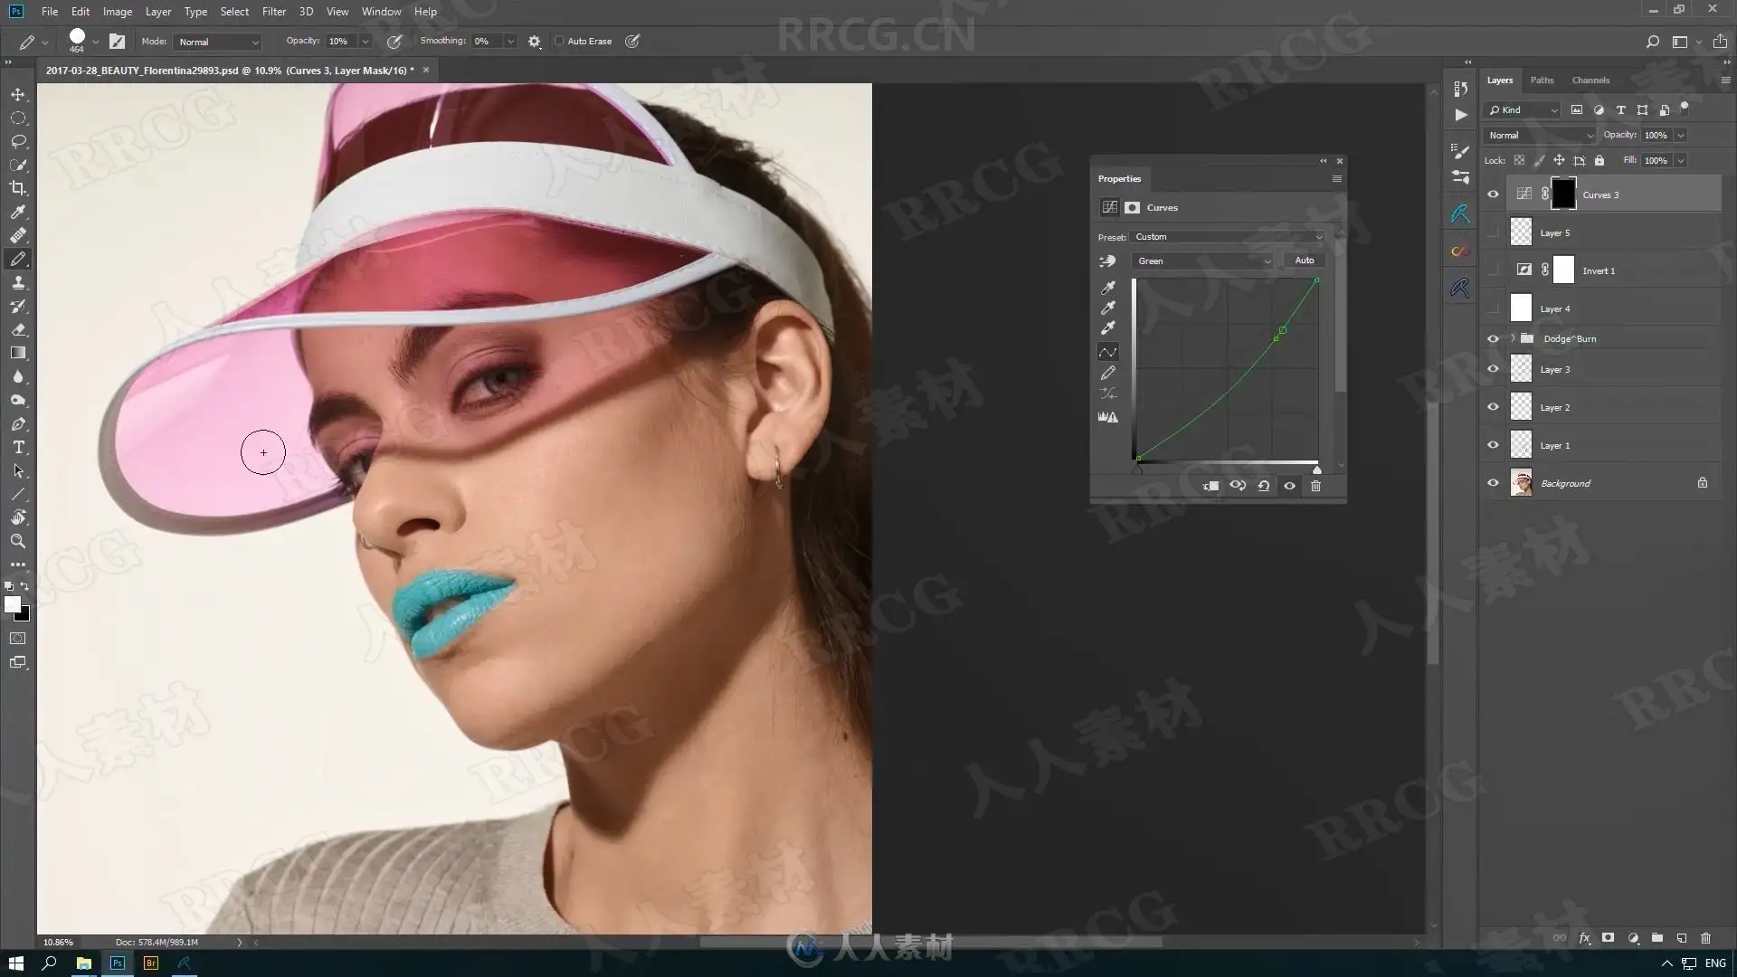
Task: Click add layer mask icon
Action: pyautogui.click(x=1608, y=938)
